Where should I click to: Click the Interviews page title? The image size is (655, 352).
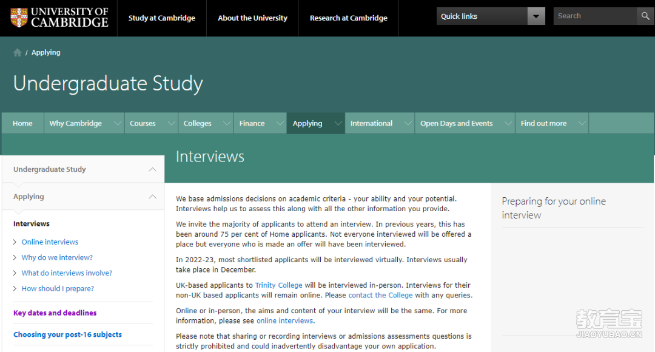pyautogui.click(x=210, y=157)
